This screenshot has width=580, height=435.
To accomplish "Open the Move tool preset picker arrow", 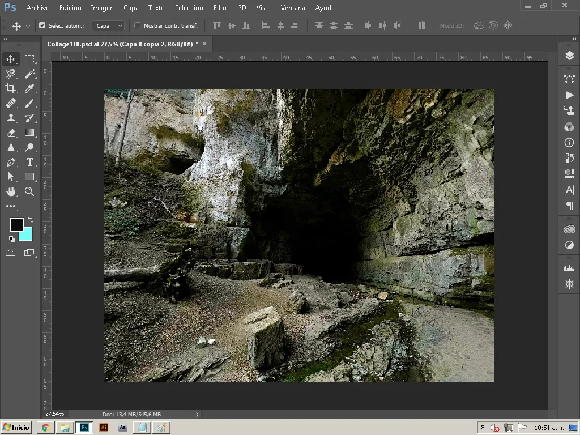I will click(x=28, y=26).
